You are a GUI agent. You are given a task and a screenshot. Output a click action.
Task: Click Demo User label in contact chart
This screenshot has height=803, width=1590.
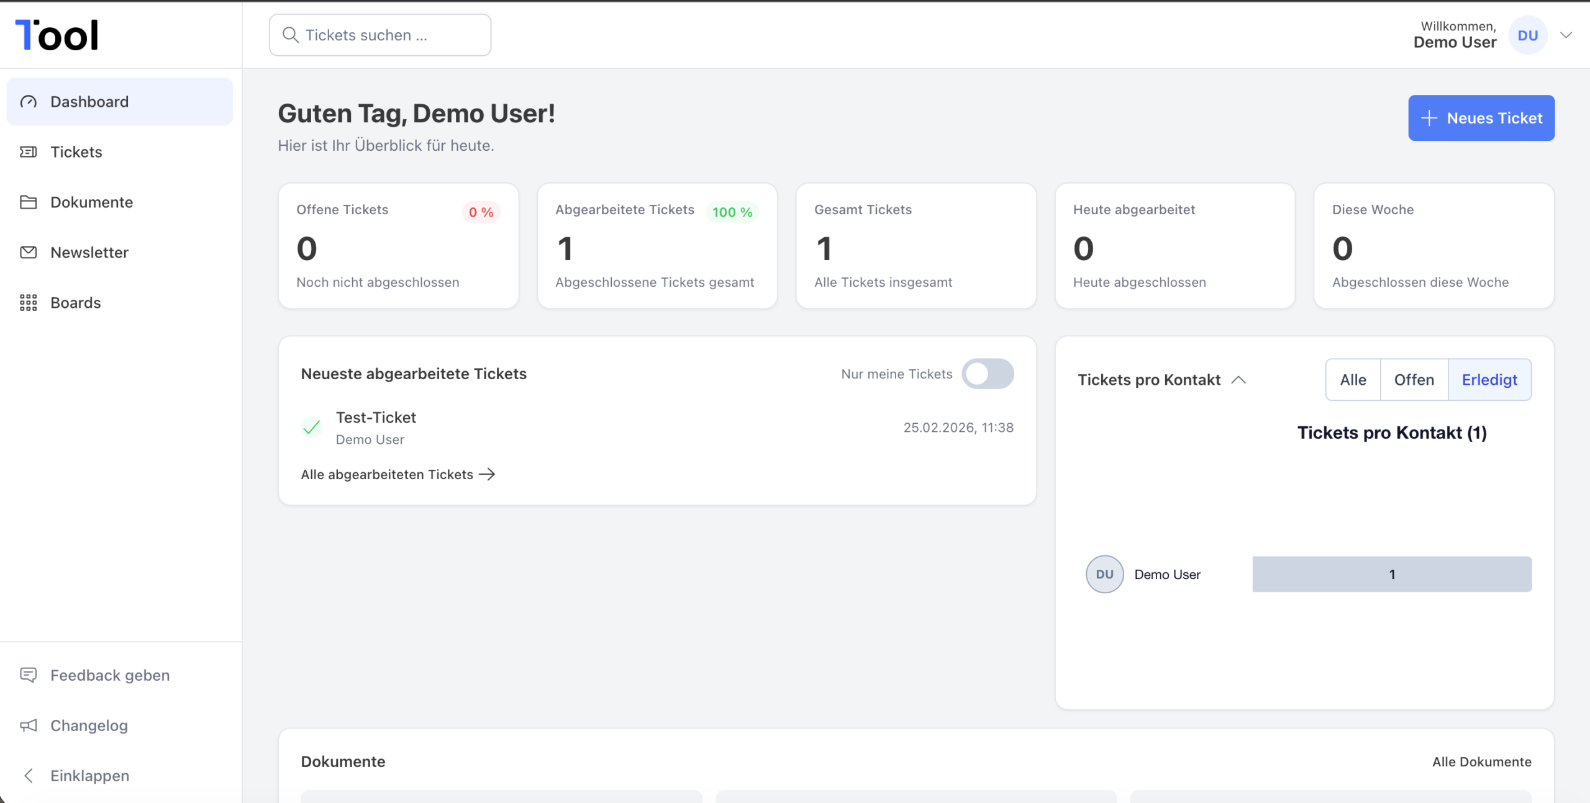coord(1168,575)
